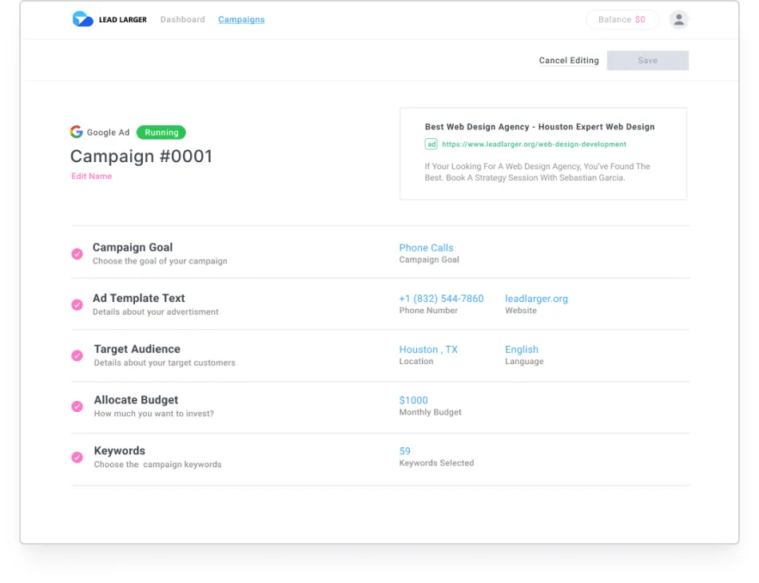759x583 pixels.
Task: Click the Phone Calls goal value
Action: pyautogui.click(x=426, y=248)
